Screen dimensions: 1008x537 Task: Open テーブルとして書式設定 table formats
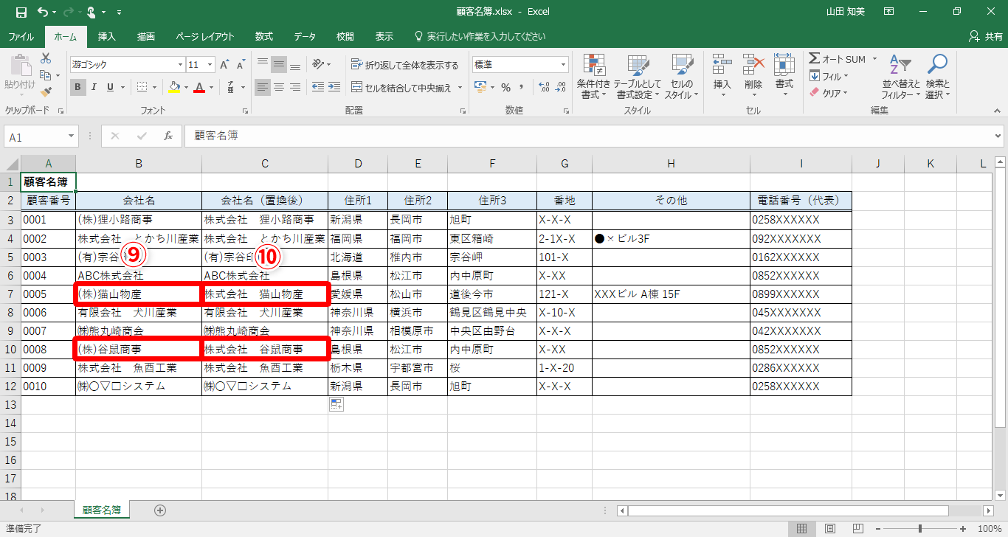click(x=638, y=76)
